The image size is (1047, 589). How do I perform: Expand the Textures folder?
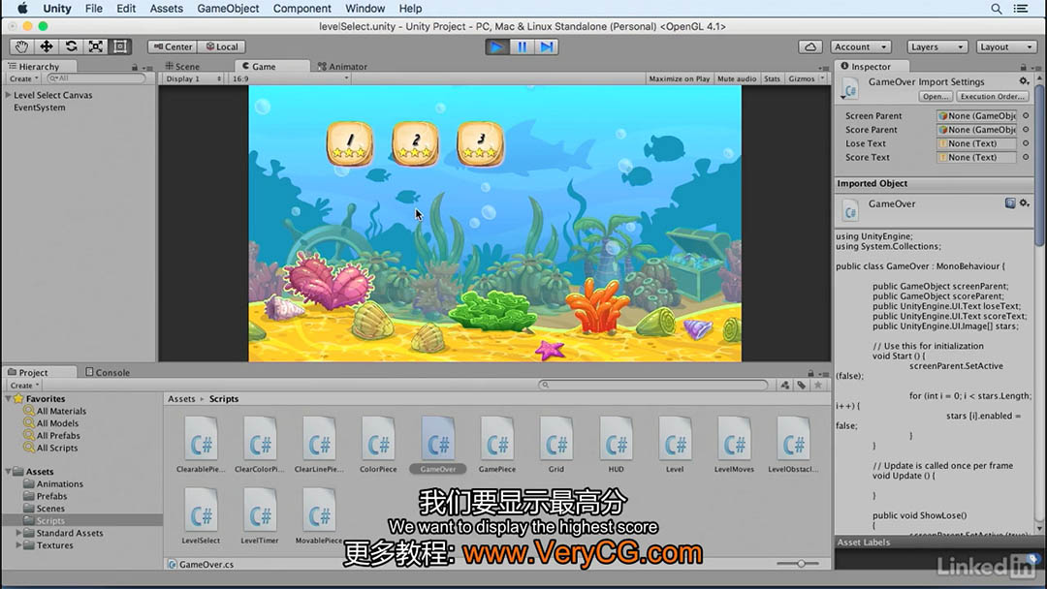[18, 545]
